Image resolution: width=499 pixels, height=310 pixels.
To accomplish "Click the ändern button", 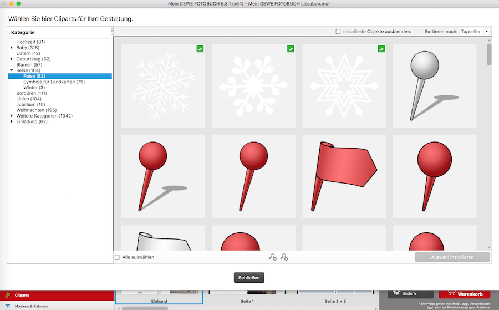I will (410, 293).
